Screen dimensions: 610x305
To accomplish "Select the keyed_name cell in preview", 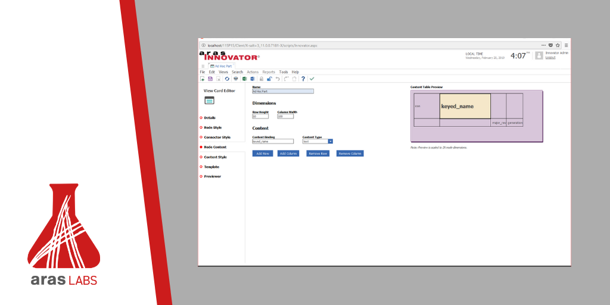I will 465,106.
